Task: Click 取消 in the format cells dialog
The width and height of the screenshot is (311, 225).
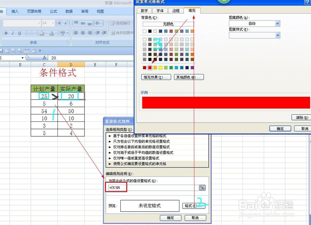Action: click(303, 129)
